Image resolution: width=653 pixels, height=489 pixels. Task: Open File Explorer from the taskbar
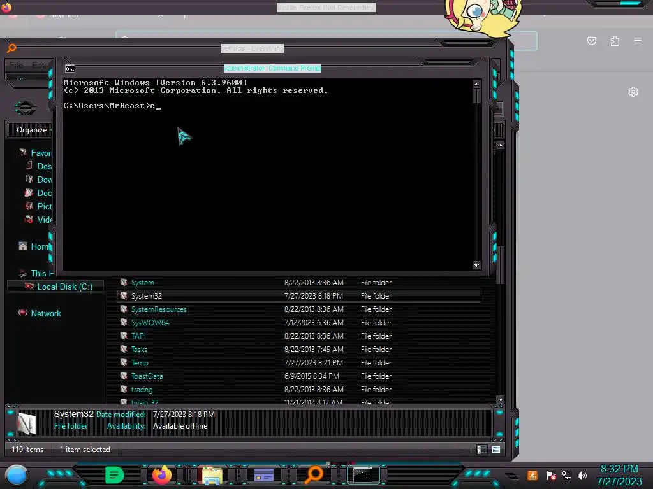pyautogui.click(x=212, y=475)
